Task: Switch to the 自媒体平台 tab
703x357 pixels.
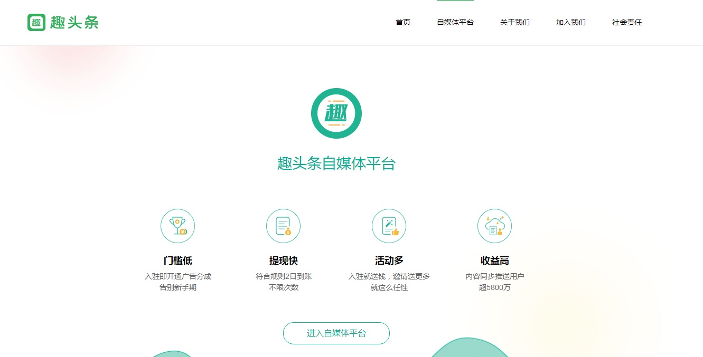Action: click(x=455, y=22)
